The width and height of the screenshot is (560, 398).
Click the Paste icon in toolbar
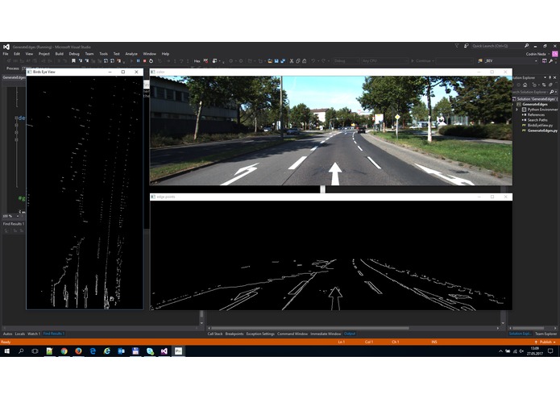point(305,61)
